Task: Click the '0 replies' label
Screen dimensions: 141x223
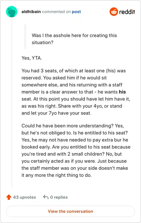Action: point(59,197)
